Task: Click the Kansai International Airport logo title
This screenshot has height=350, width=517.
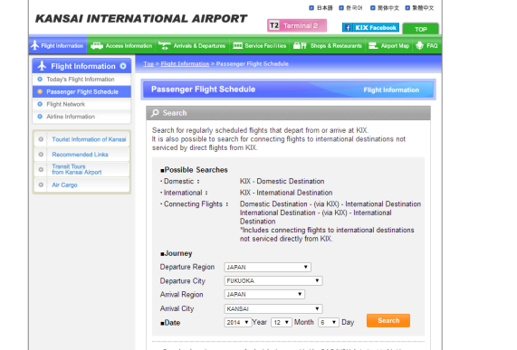Action: click(x=141, y=19)
